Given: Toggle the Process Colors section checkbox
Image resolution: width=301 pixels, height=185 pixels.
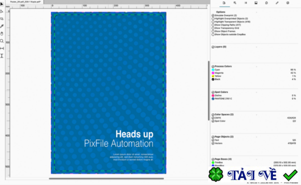Looking at the screenshot, I should tap(213, 66).
